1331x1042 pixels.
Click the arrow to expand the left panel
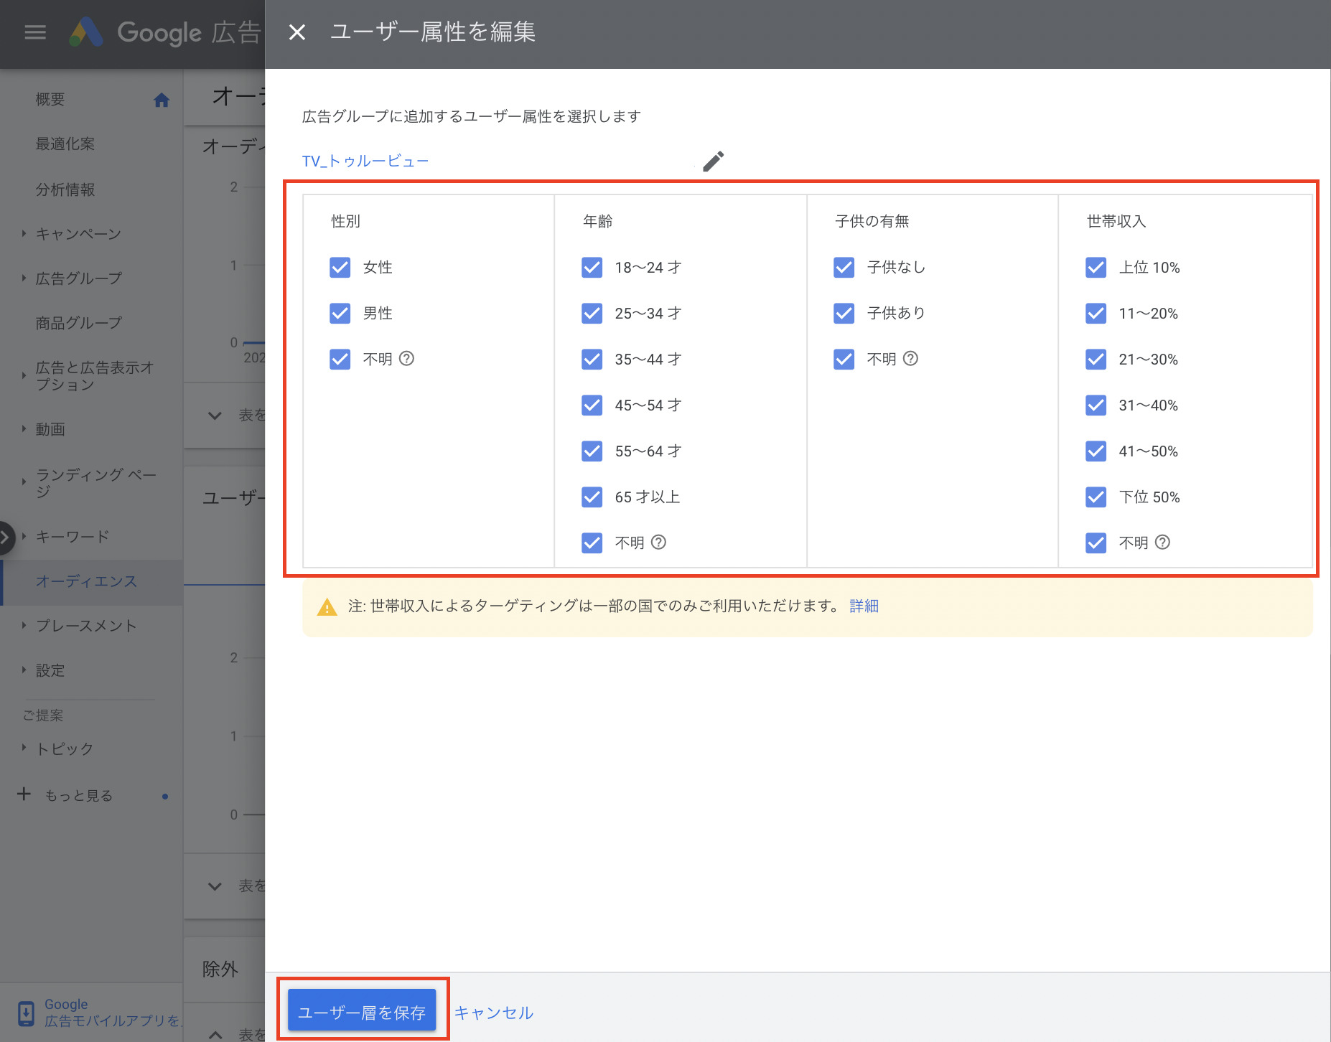[6, 537]
